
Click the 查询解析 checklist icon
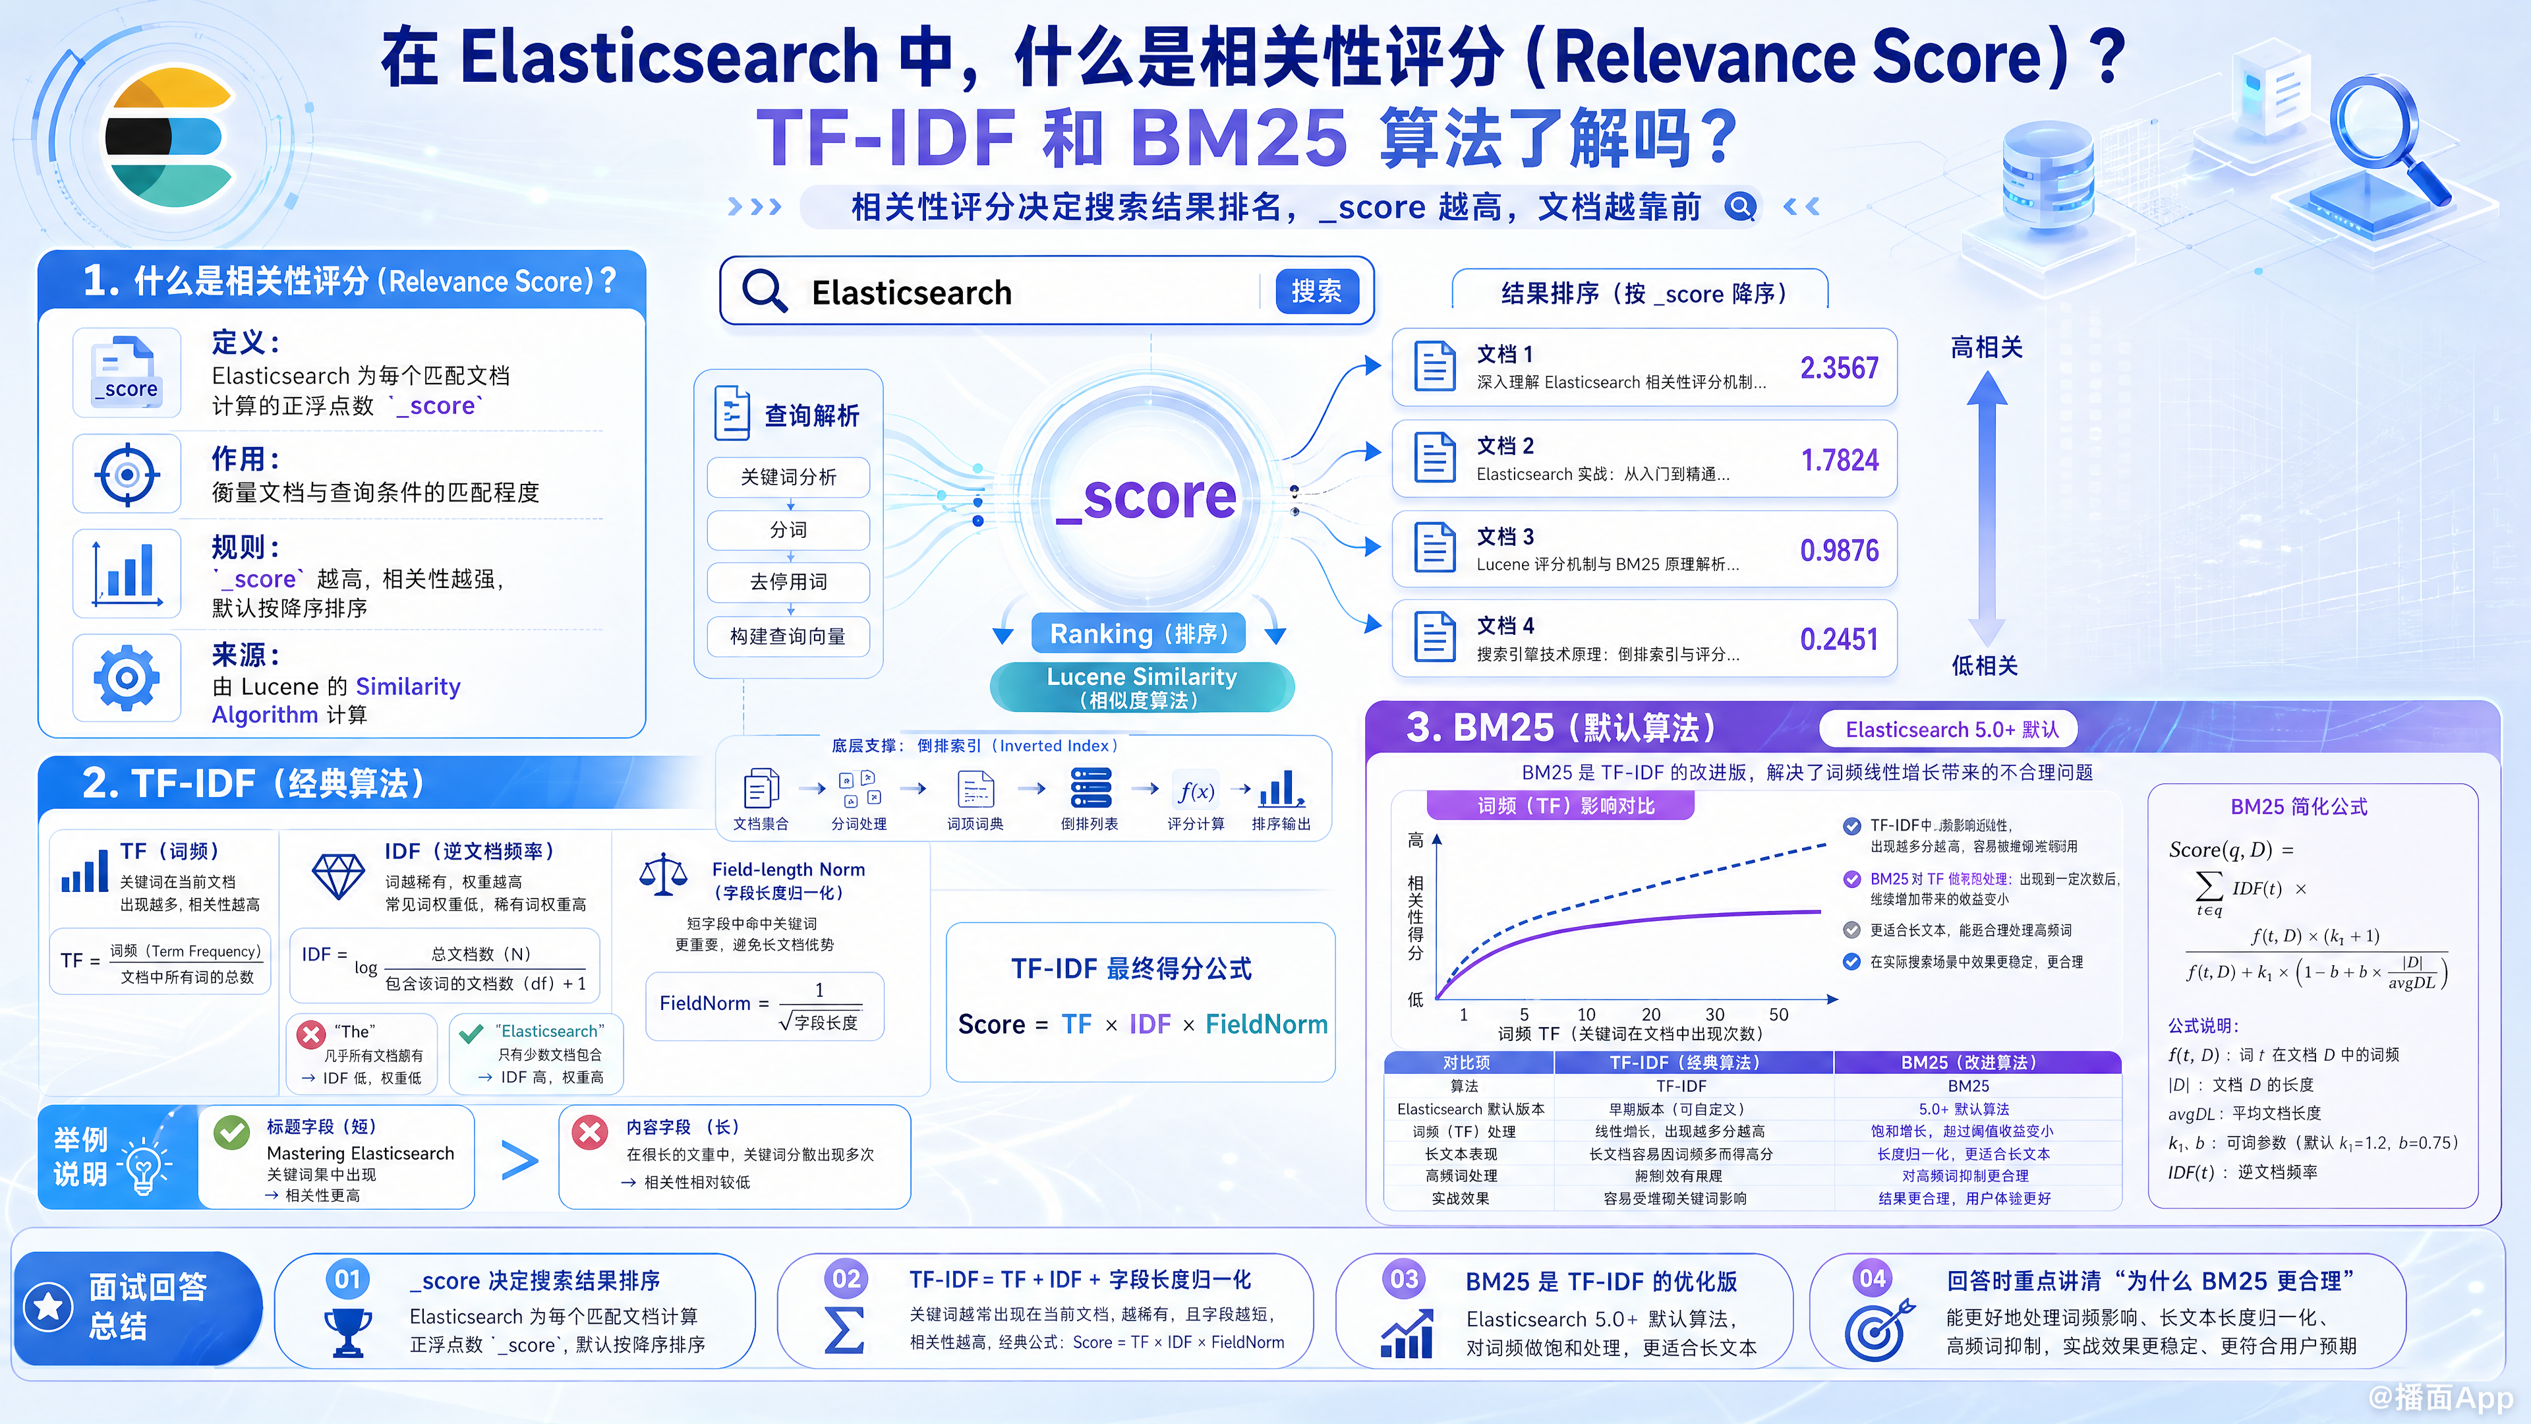[732, 414]
